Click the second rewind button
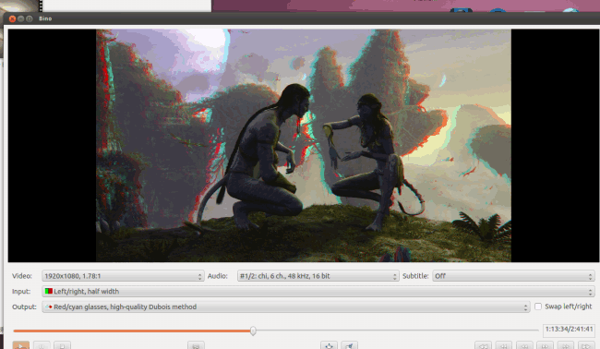600x349 pixels. (x=504, y=345)
